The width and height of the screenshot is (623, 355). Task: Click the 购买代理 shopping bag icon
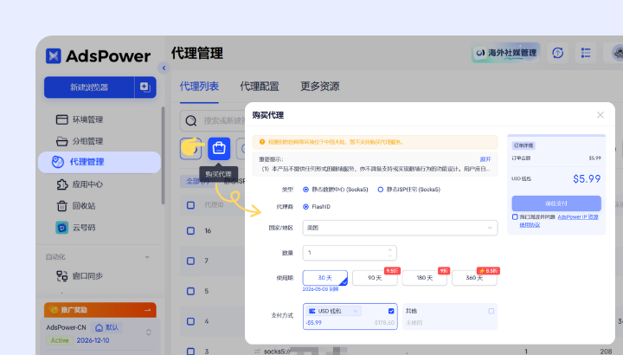pos(219,149)
